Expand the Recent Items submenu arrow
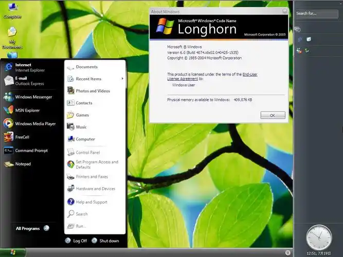The width and height of the screenshot is (343, 257). 122,79
